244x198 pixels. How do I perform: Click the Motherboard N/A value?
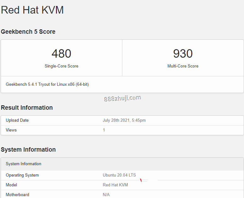tap(106, 195)
